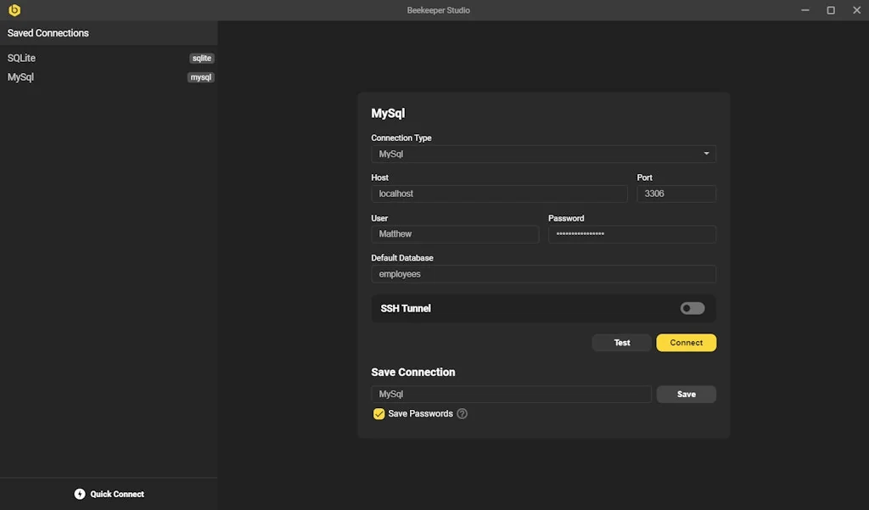Click the sqlite badge next to SQLite connection
The height and width of the screenshot is (510, 869).
(x=202, y=58)
